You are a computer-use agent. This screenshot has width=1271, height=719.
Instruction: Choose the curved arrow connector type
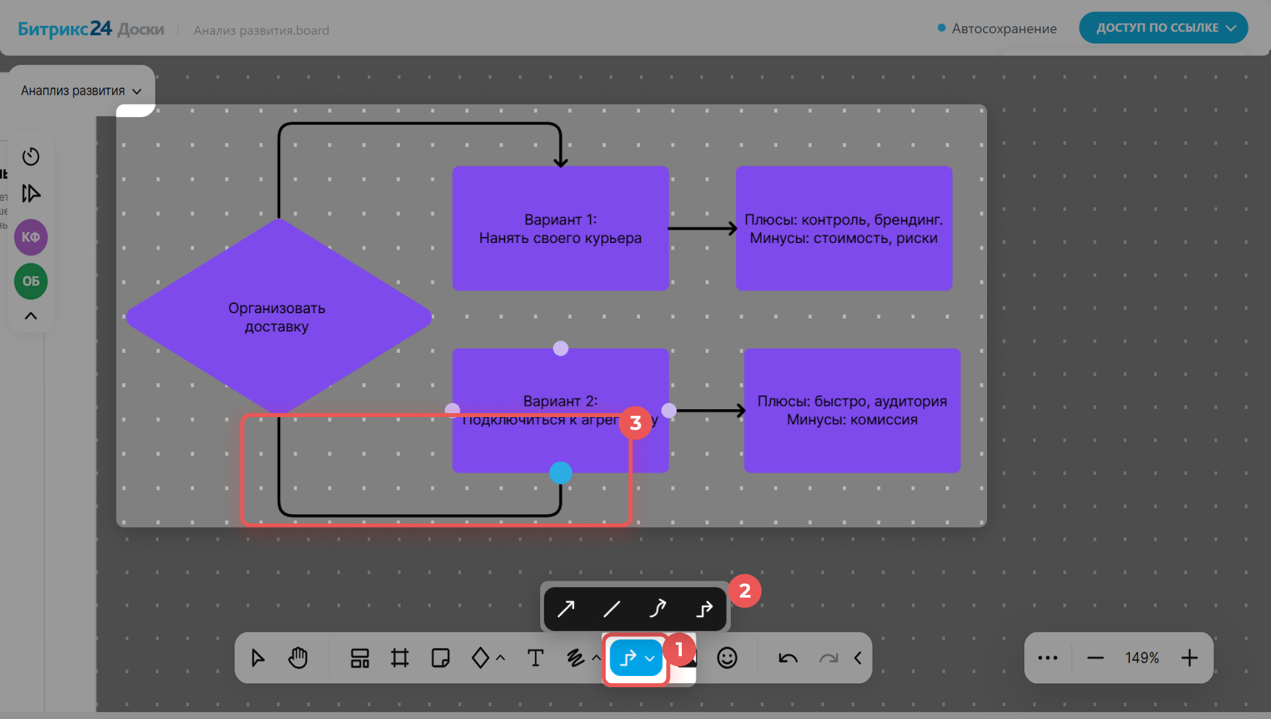(x=657, y=608)
